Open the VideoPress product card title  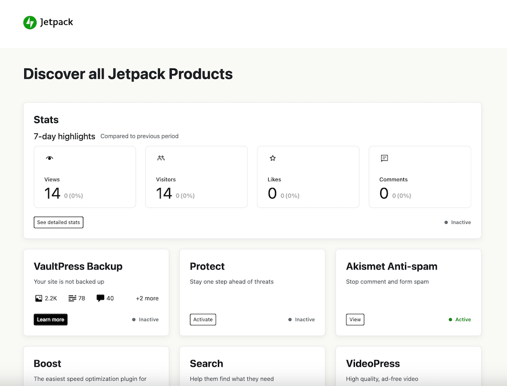pos(373,363)
